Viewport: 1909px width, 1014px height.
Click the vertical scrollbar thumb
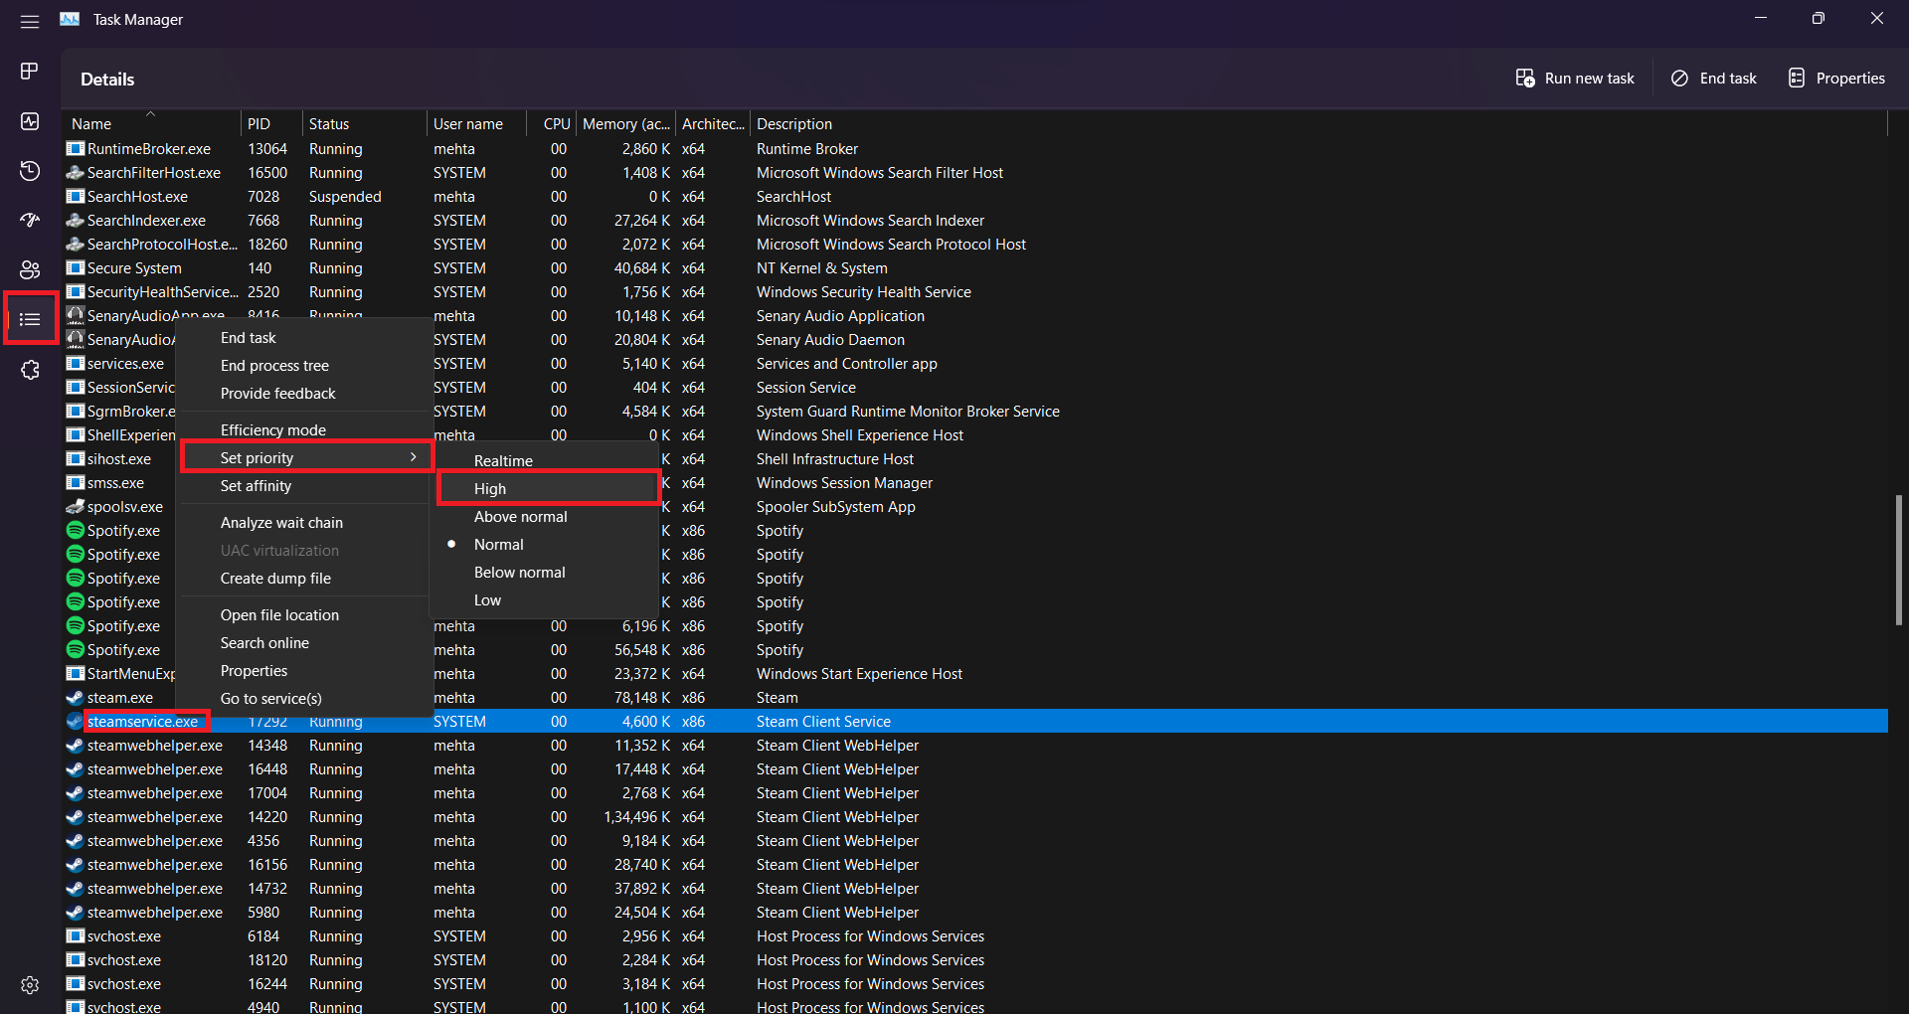click(1898, 560)
